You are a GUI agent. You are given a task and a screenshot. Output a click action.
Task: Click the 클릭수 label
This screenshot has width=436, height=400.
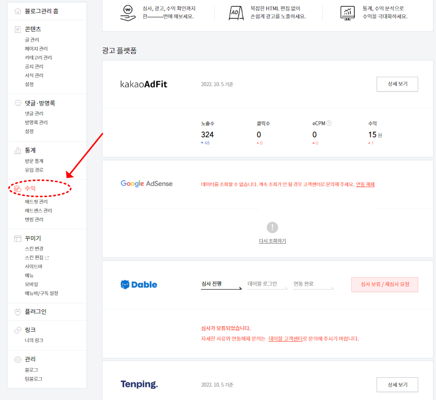tap(263, 123)
